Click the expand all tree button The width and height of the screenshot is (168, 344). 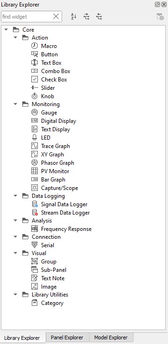pos(86,16)
